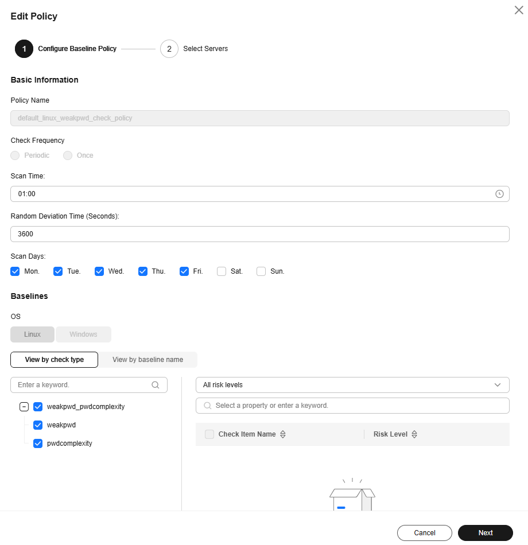Click magnifier icon in property search box
Image resolution: width=528 pixels, height=545 pixels.
(208, 406)
